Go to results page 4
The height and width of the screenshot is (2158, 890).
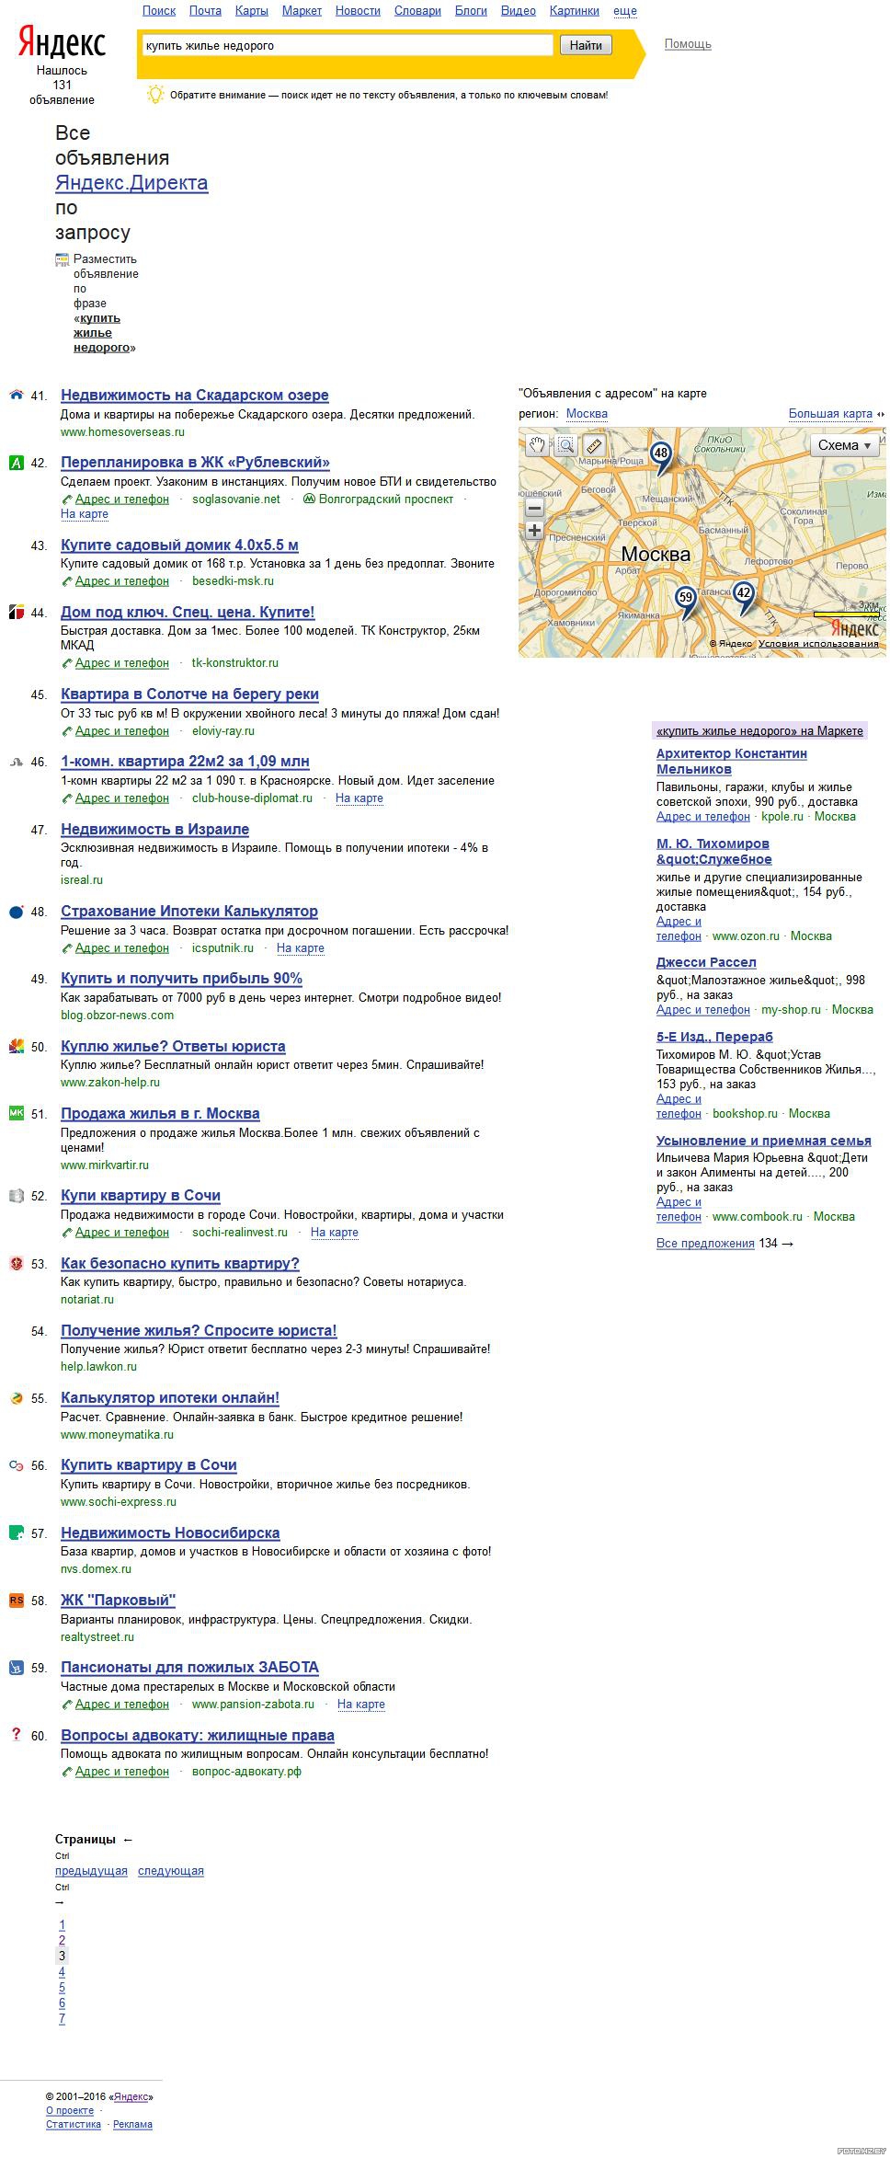coord(62,1972)
